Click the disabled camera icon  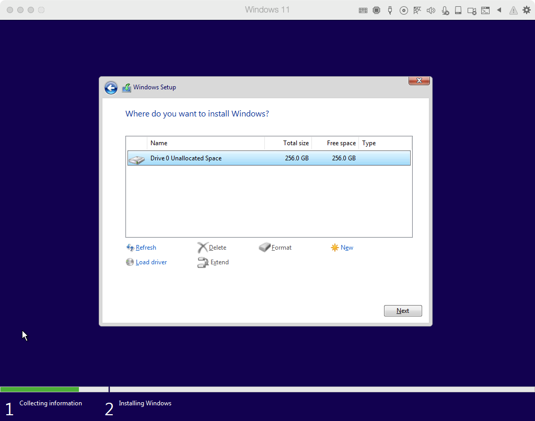472,11
